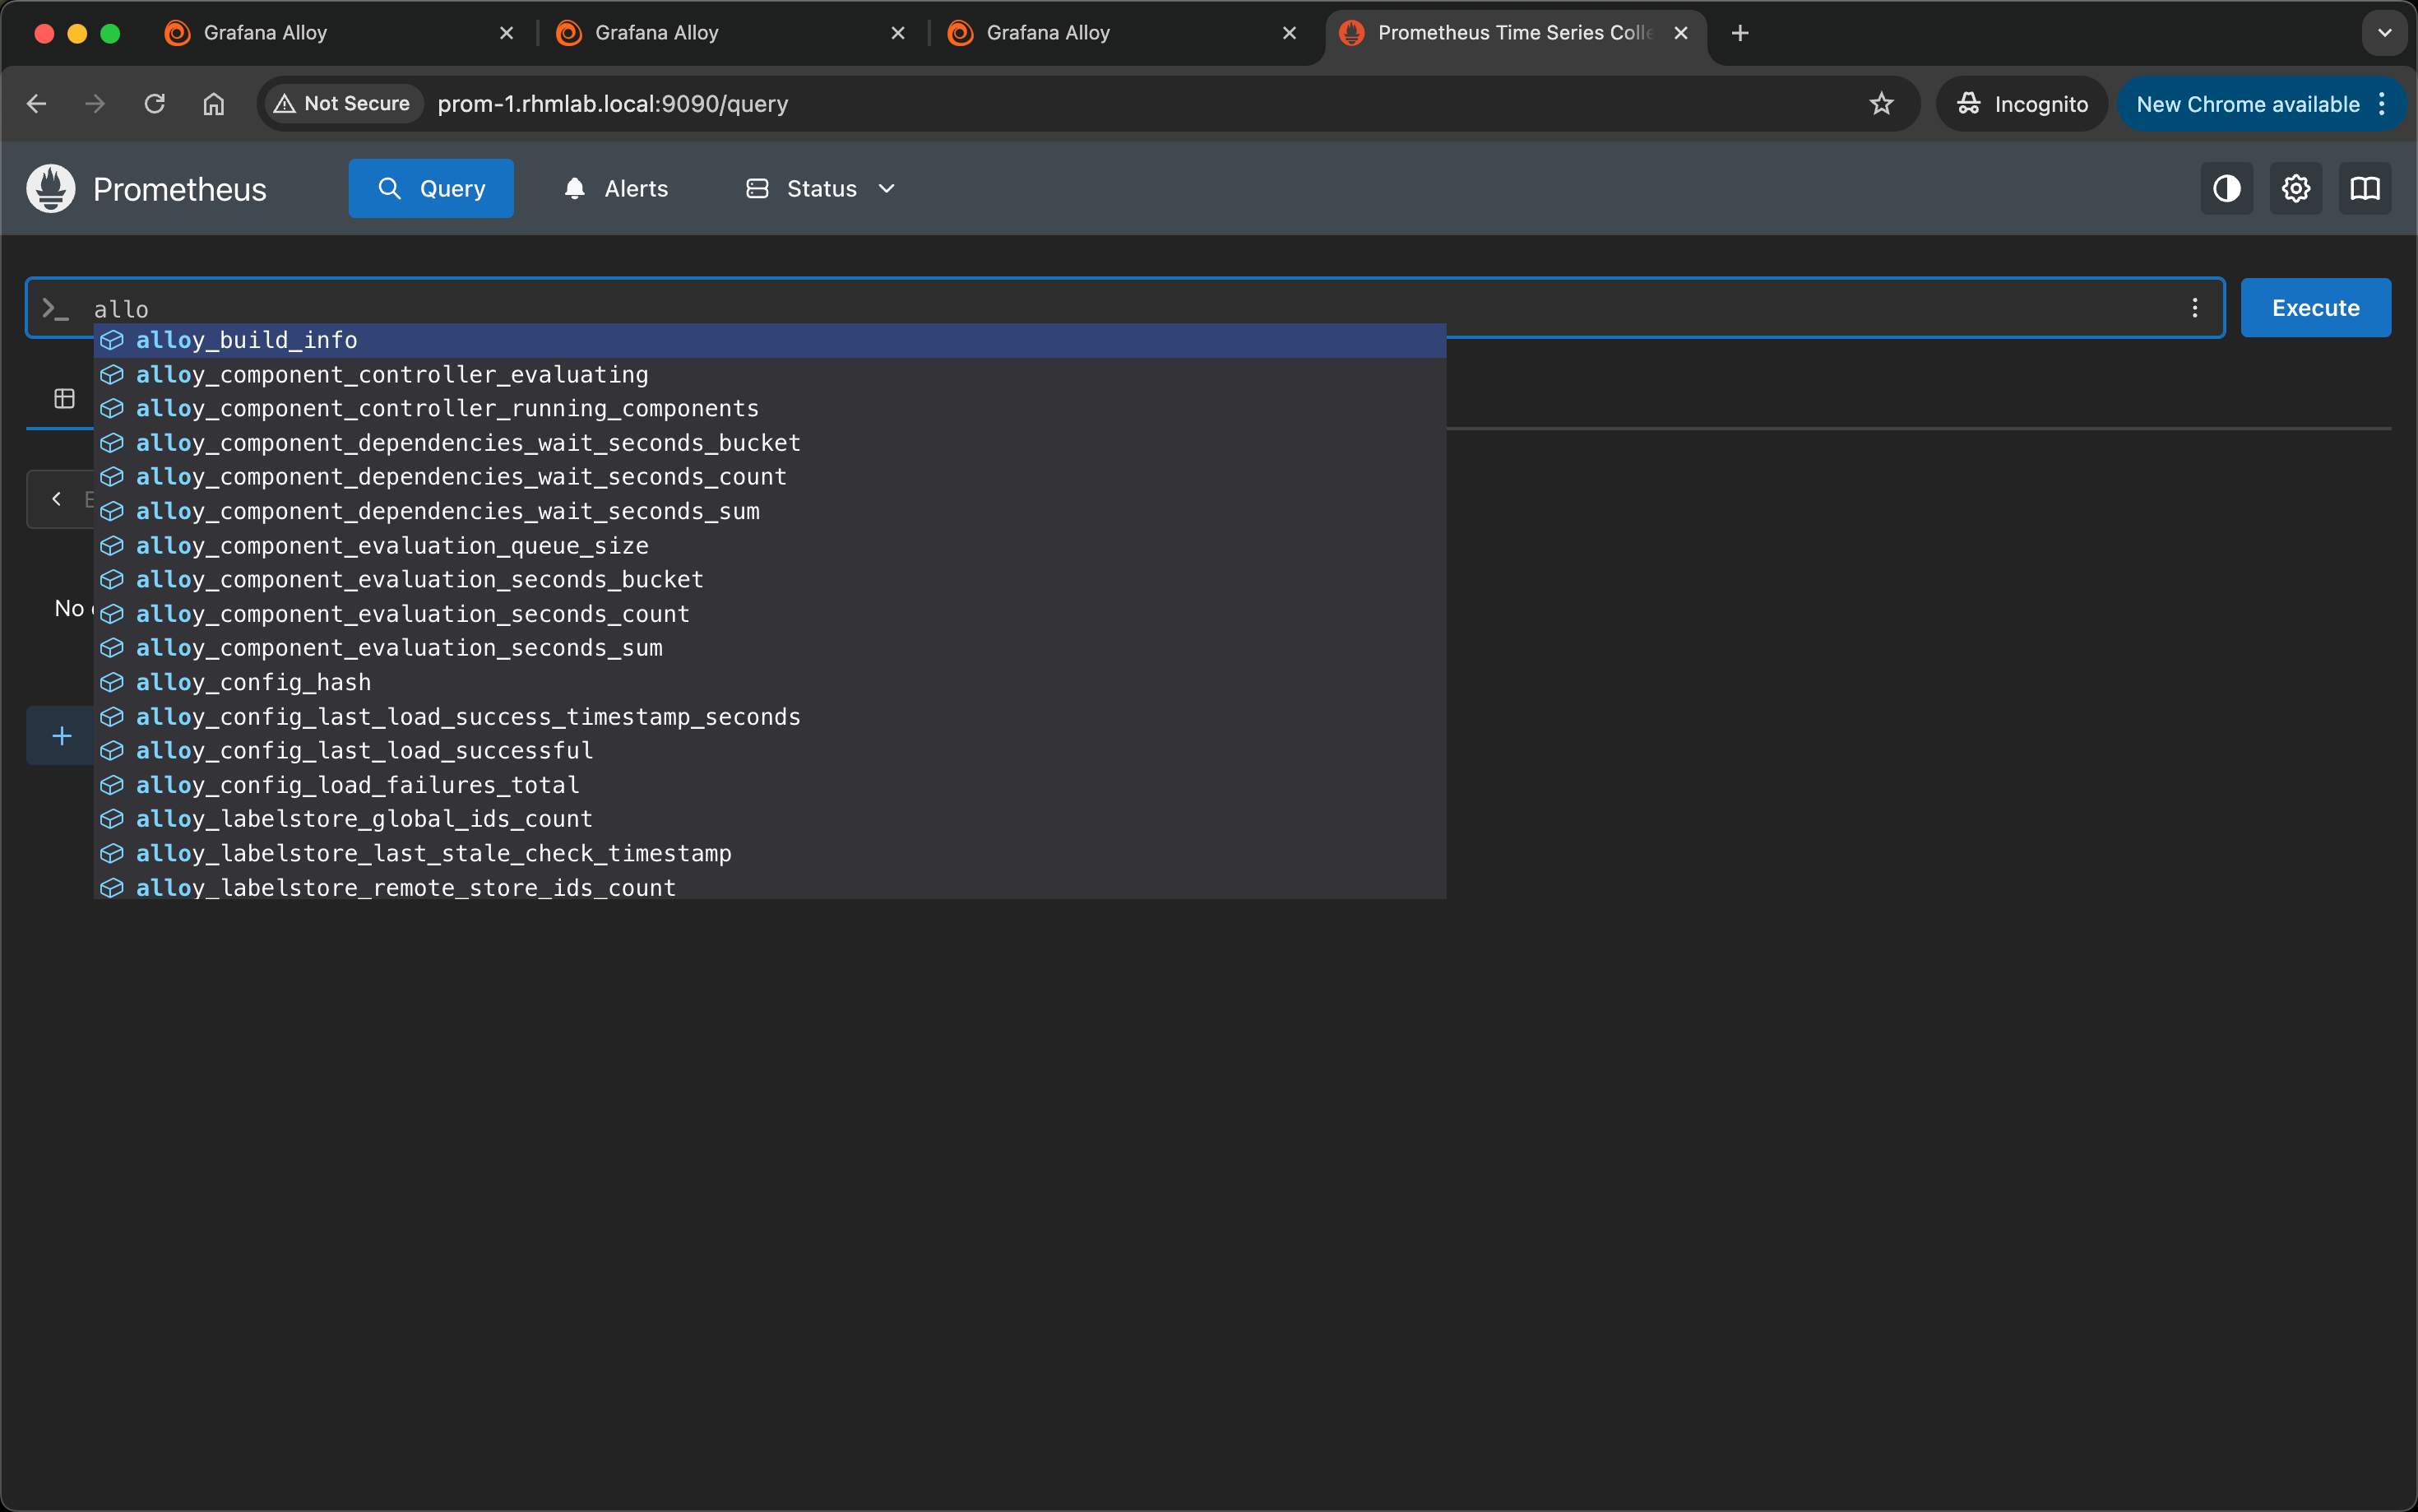Choose alloy_component_controller_running_components suggestion
Image resolution: width=2418 pixels, height=1512 pixels.
pos(770,408)
